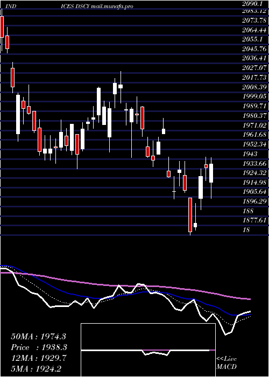
Task: Click the 5MA : 1924.2 readout
Action: pos(36,368)
